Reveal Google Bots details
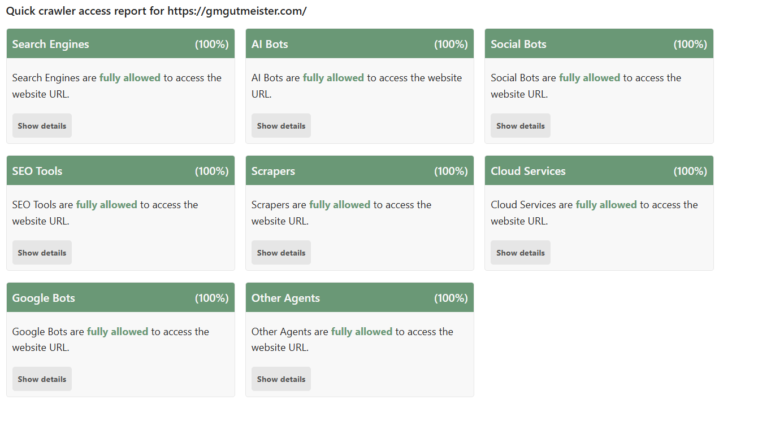This screenshot has height=422, width=784. pos(42,379)
